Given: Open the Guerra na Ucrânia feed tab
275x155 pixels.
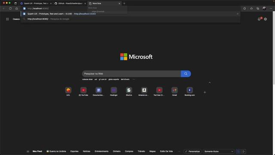Looking at the screenshot, I should click(56, 151).
